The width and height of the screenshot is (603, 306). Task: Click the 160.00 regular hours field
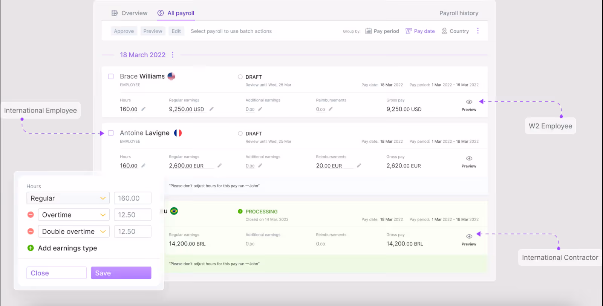[x=133, y=198]
